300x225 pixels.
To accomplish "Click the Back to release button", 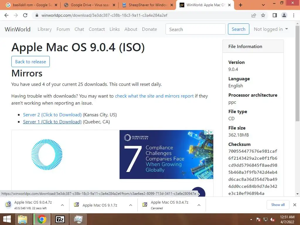I will (x=30, y=62).
